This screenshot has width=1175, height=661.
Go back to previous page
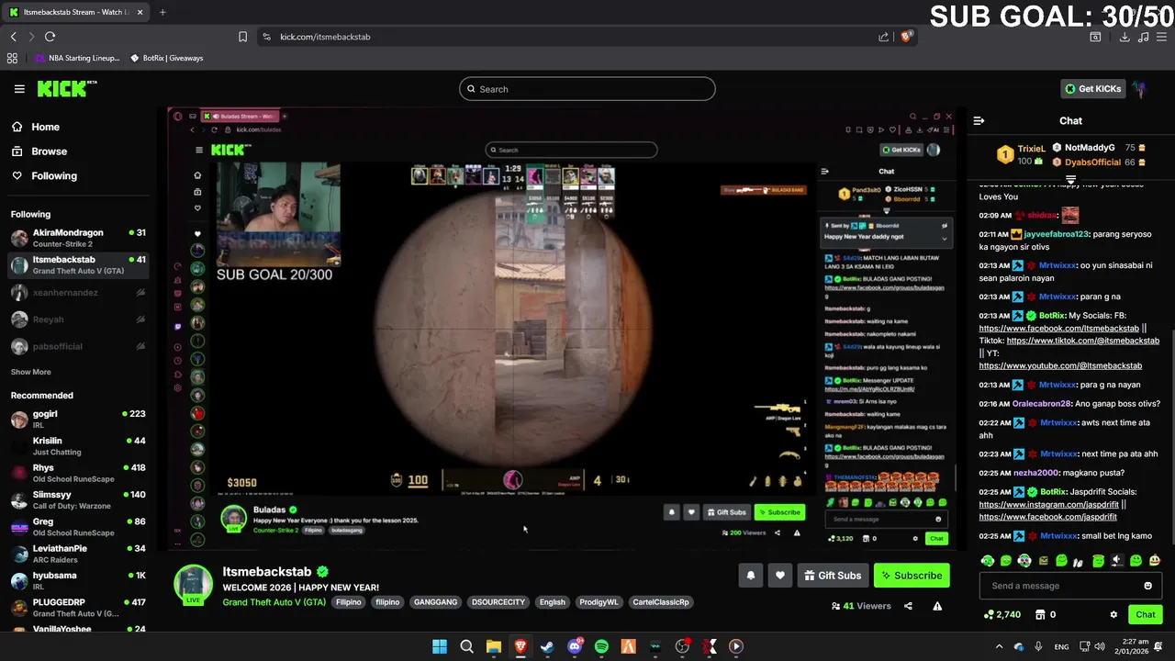pos(13,37)
